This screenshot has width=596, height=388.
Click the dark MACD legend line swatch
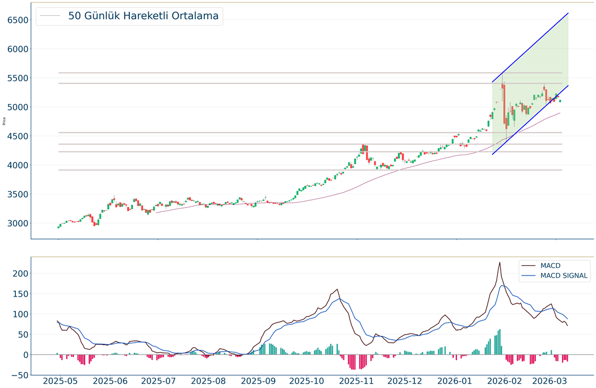528,265
